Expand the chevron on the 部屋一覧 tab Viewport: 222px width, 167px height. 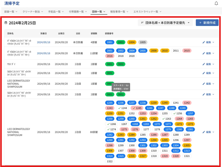(x=16, y=12)
